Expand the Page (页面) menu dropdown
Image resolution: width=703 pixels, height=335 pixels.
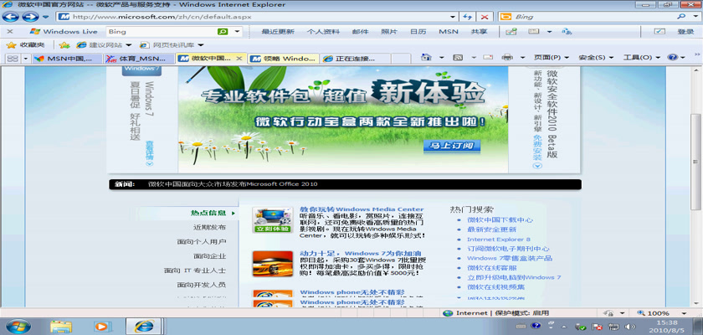pyautogui.click(x=549, y=58)
